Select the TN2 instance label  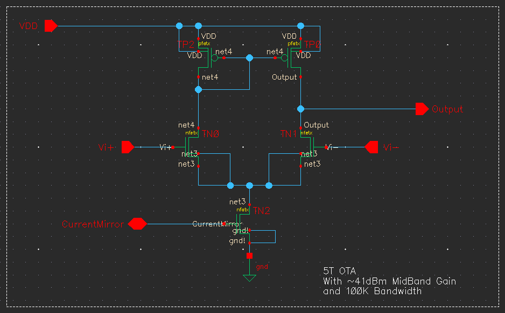tap(261, 210)
